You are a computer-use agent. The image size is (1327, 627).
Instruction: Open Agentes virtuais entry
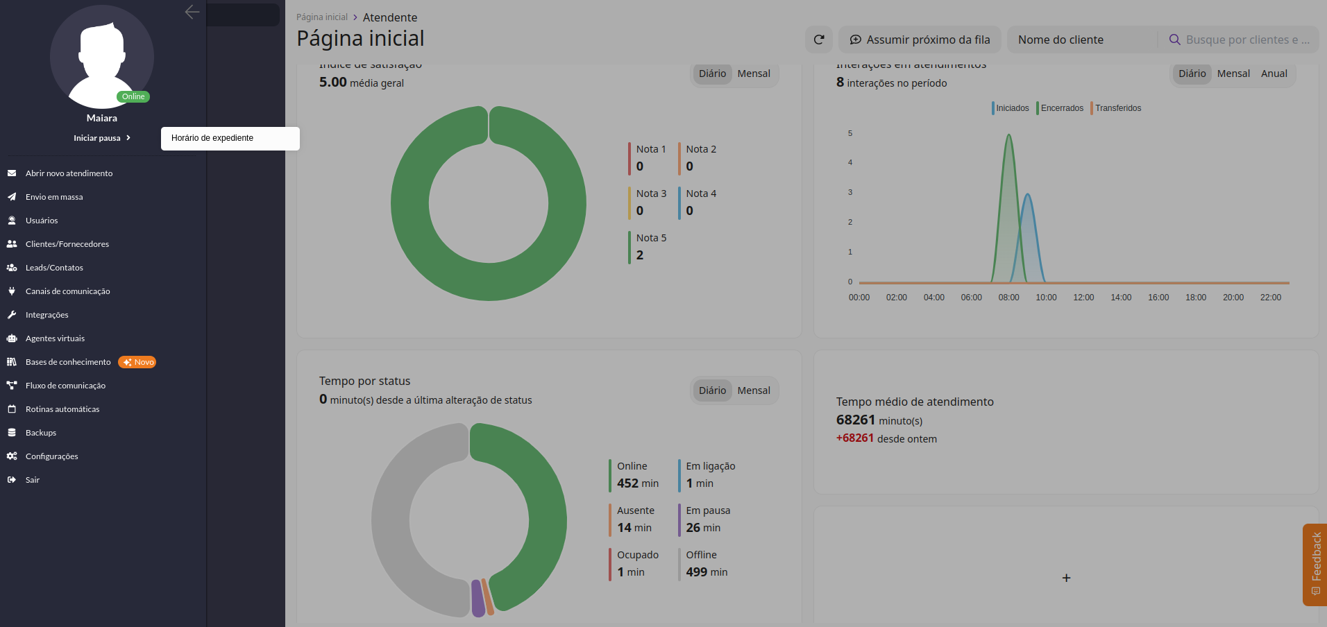point(55,338)
